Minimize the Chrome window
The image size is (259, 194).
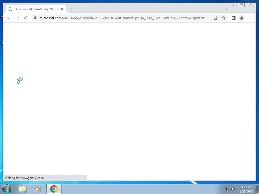235,5
